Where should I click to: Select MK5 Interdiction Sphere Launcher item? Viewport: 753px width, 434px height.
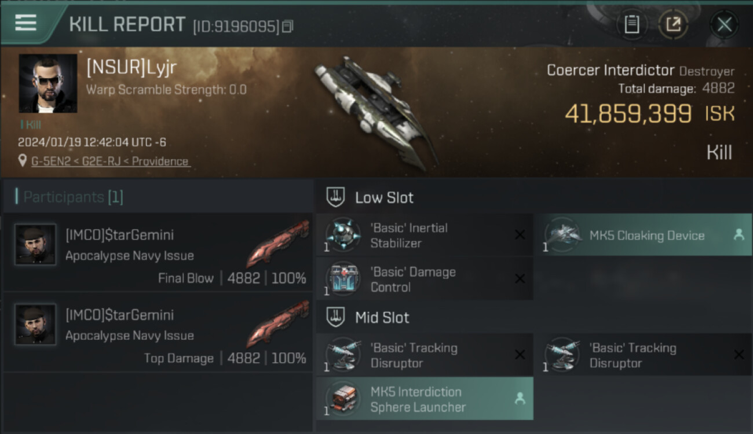pyautogui.click(x=425, y=399)
